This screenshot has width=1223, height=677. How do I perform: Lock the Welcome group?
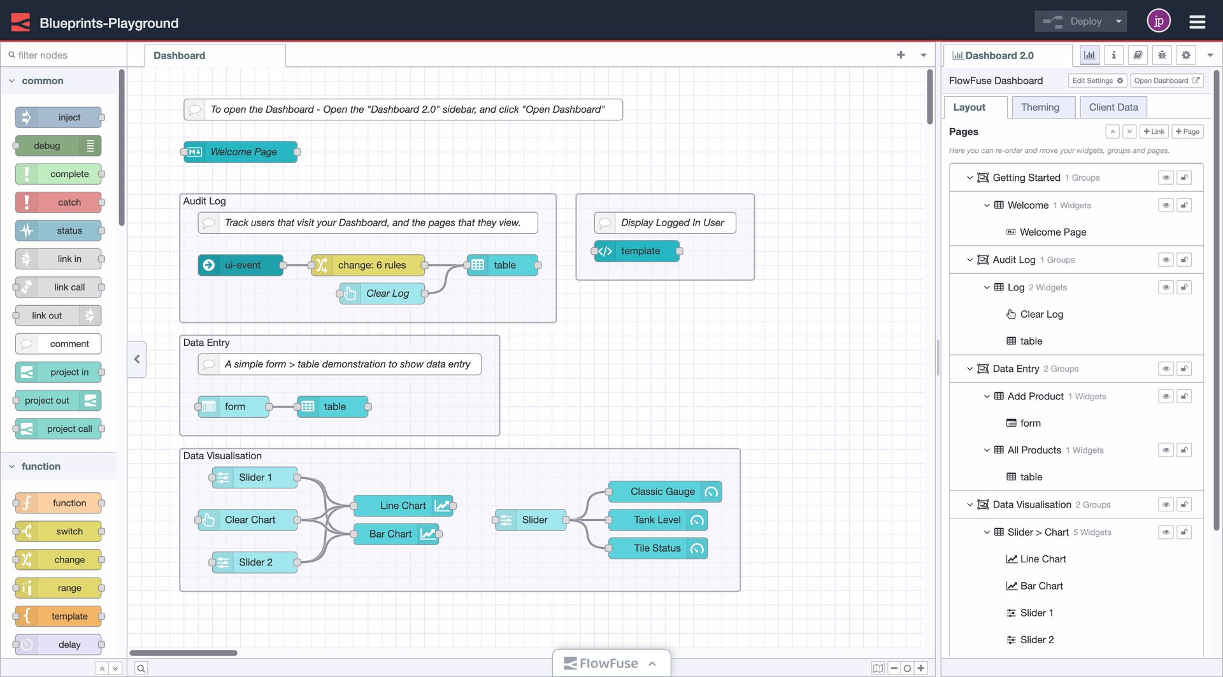[1184, 204]
